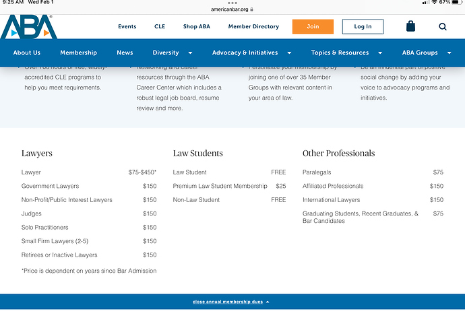This screenshot has width=465, height=332.
Task: Tap the Wi-Fi status icon
Action: 434,3
